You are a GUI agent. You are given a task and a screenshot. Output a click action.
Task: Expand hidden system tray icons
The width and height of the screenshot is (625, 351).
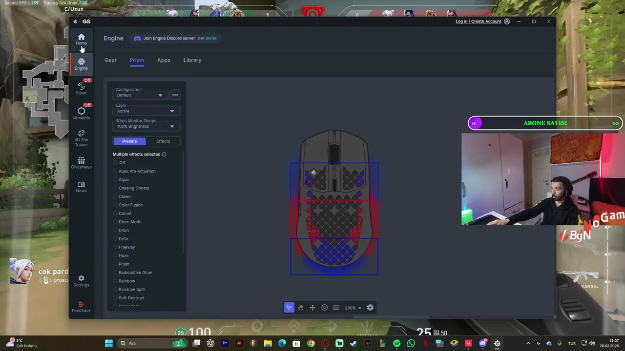click(528, 343)
